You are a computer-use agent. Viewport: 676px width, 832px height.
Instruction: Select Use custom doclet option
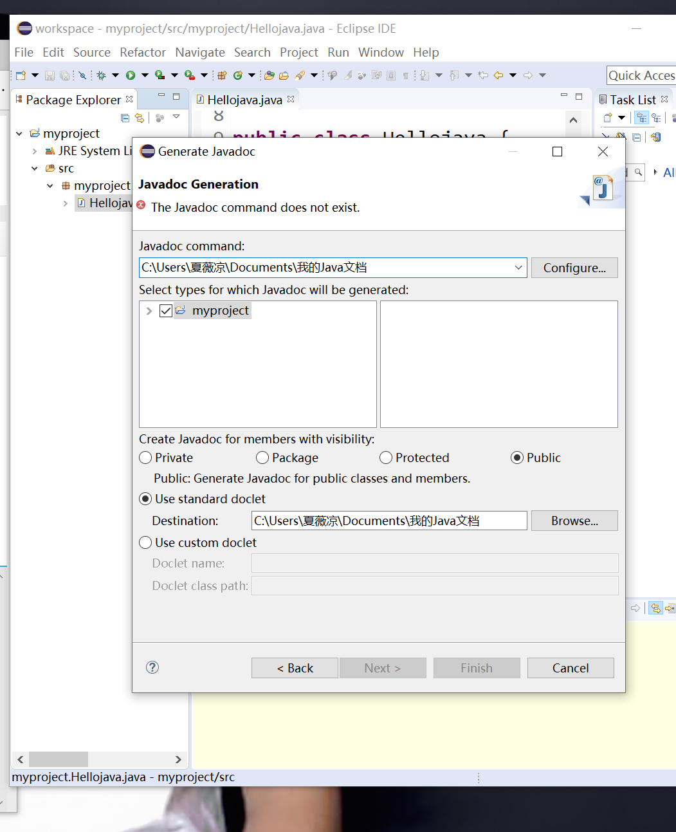pyautogui.click(x=146, y=542)
